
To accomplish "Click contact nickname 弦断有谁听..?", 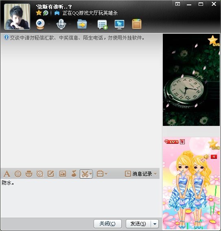I will [54, 7].
